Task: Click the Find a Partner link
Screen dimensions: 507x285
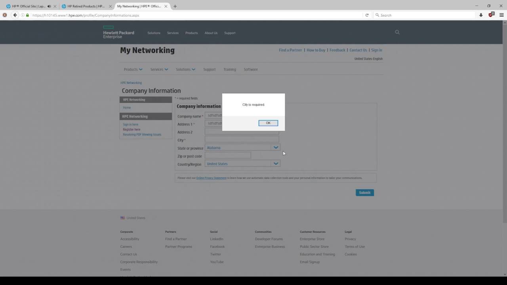Action: [x=290, y=50]
